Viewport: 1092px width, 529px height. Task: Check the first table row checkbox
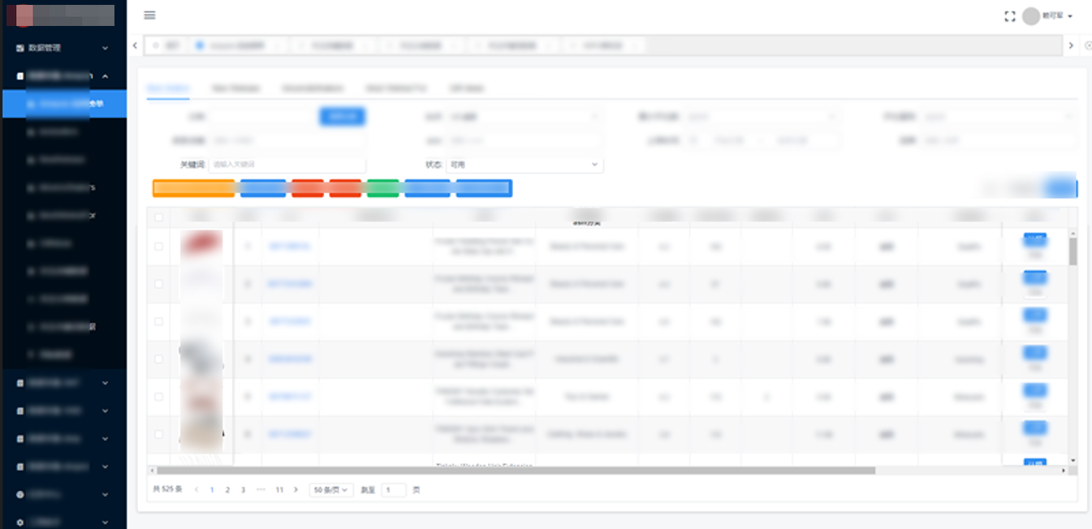point(158,247)
